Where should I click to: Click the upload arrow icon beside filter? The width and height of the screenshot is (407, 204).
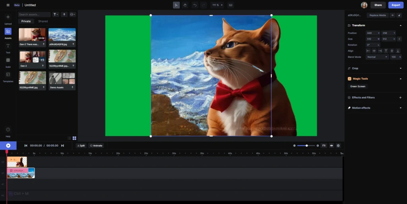tap(64, 15)
